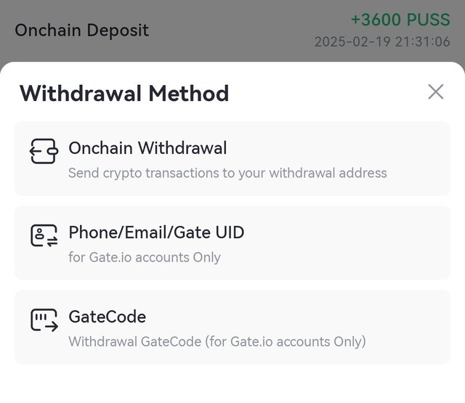
Task: Choose Phone/Email/Gate UID withdrawal method
Action: point(232,243)
